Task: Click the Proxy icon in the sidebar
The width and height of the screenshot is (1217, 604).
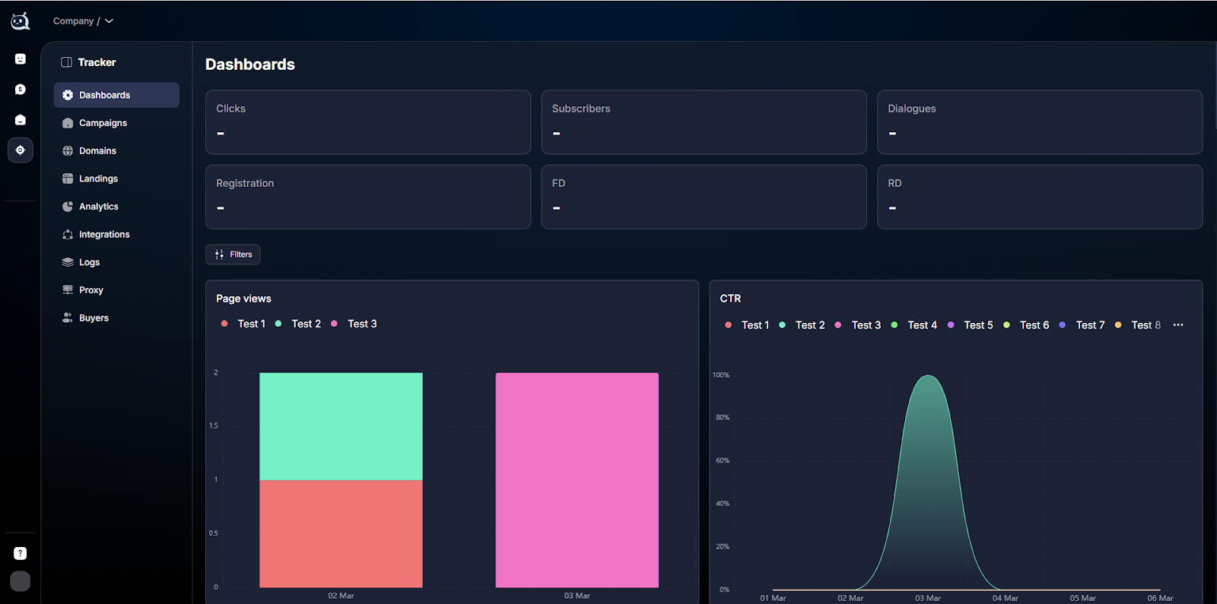Action: pyautogui.click(x=68, y=290)
